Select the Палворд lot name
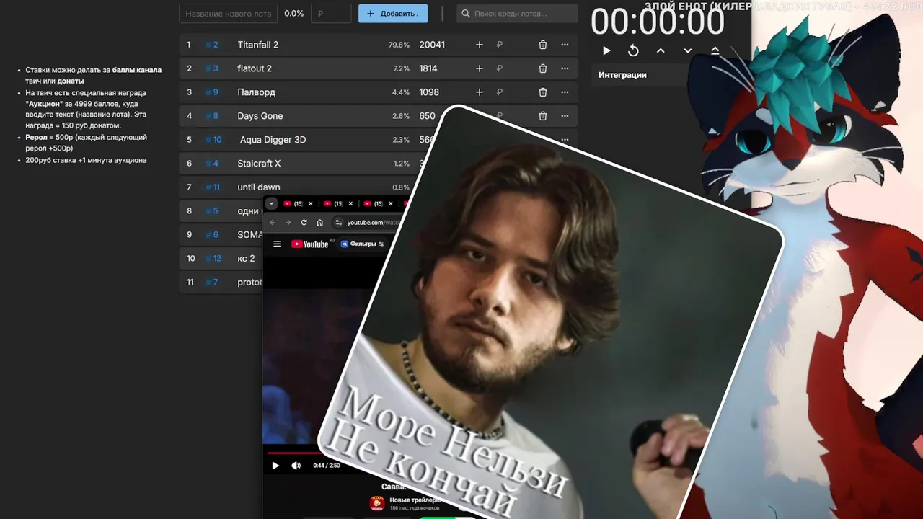The image size is (923, 519). [256, 92]
